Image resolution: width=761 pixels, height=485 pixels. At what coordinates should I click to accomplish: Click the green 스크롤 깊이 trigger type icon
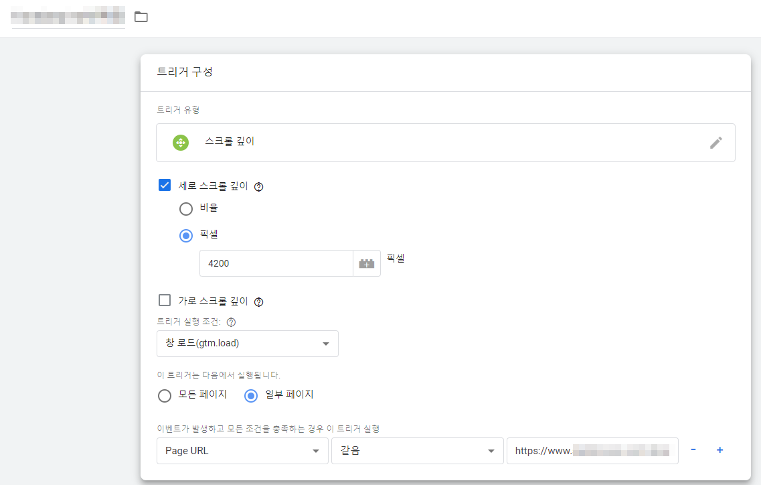(181, 142)
